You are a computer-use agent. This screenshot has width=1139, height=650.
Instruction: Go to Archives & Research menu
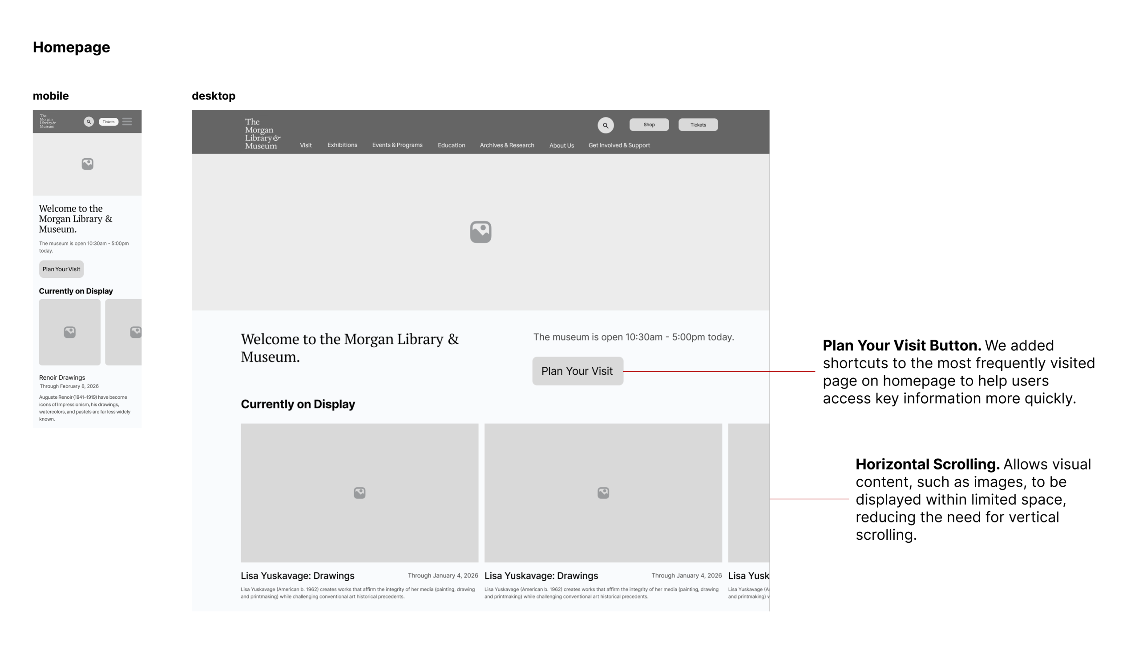click(x=506, y=145)
